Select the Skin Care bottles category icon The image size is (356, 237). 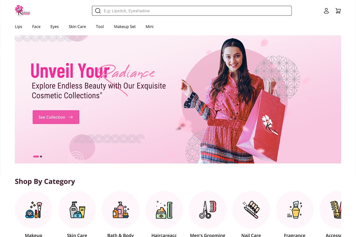[x=77, y=210]
